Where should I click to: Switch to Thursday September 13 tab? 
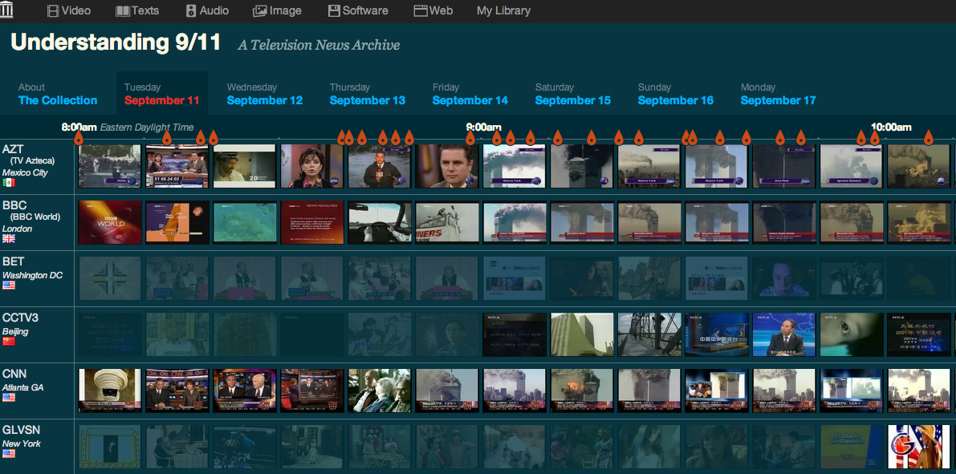click(368, 94)
